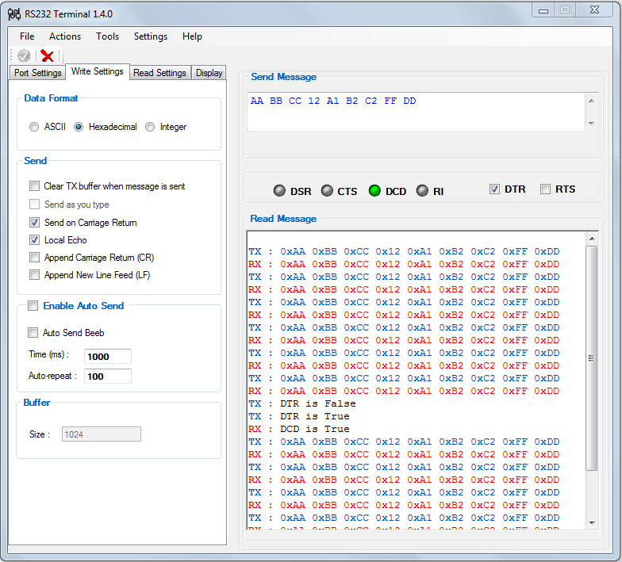Enable Clear TX buffer when message is sent

(35, 185)
